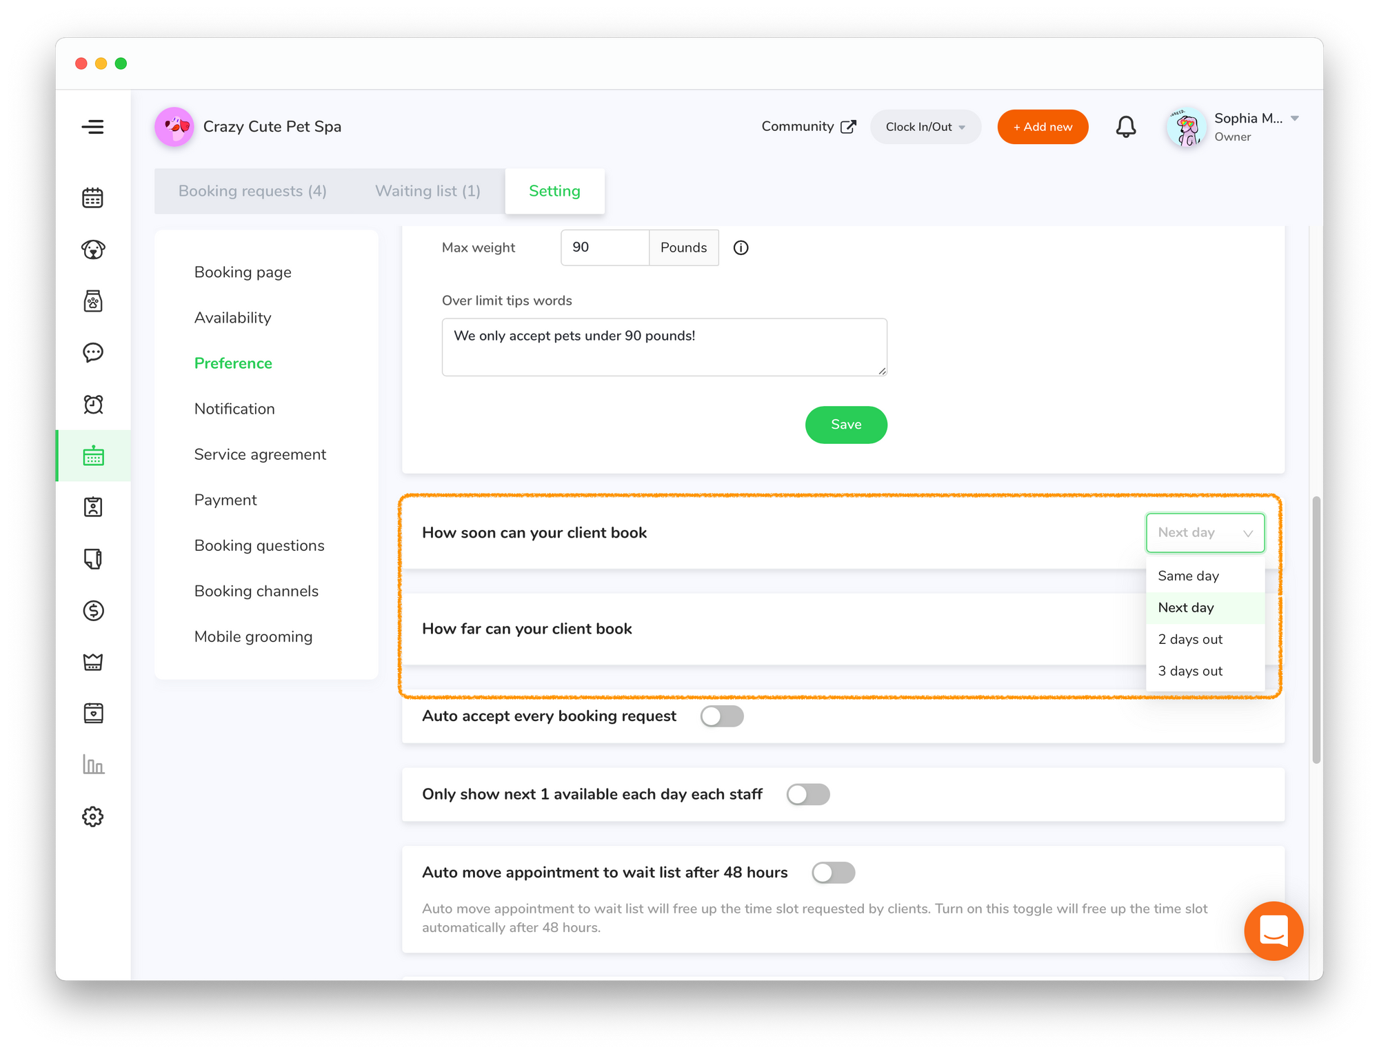Open Booking page settings
This screenshot has height=1054, width=1379.
coord(243,272)
